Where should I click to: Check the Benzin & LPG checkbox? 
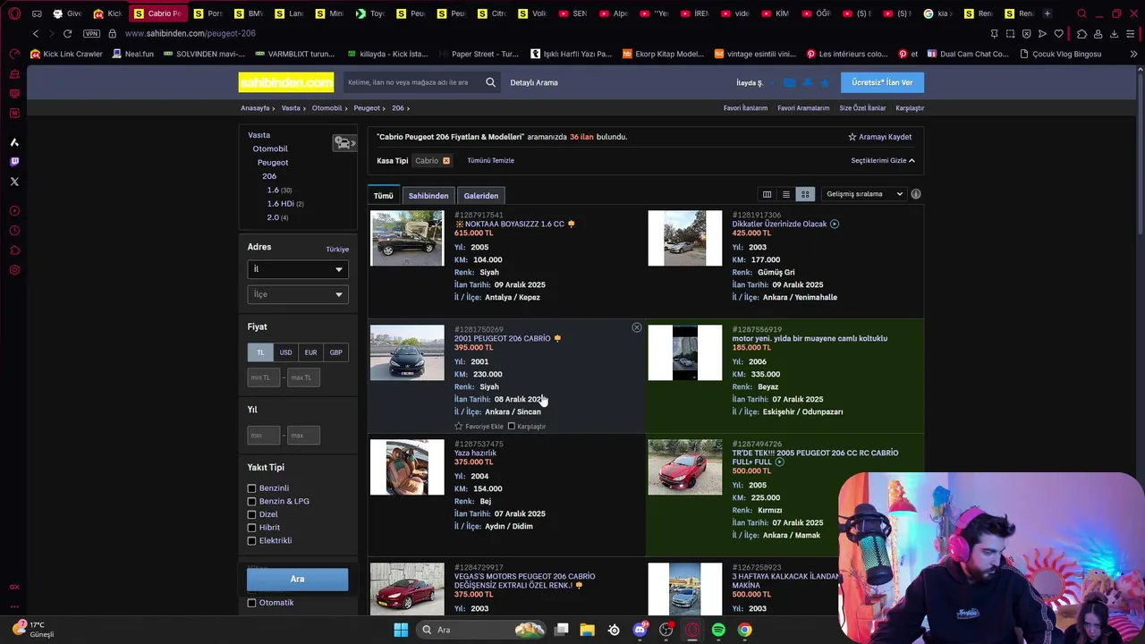coord(251,502)
